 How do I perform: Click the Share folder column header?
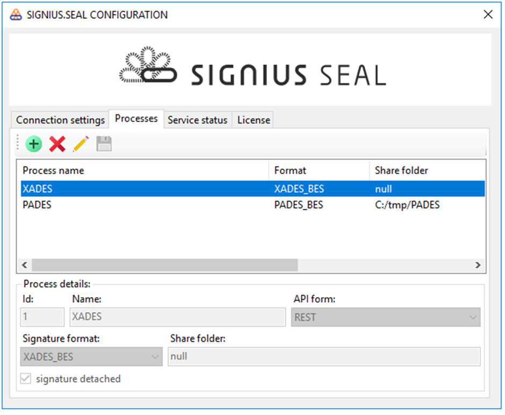427,170
